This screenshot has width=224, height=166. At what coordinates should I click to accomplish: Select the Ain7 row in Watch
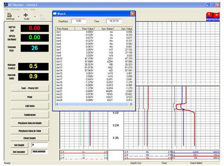click(94, 50)
